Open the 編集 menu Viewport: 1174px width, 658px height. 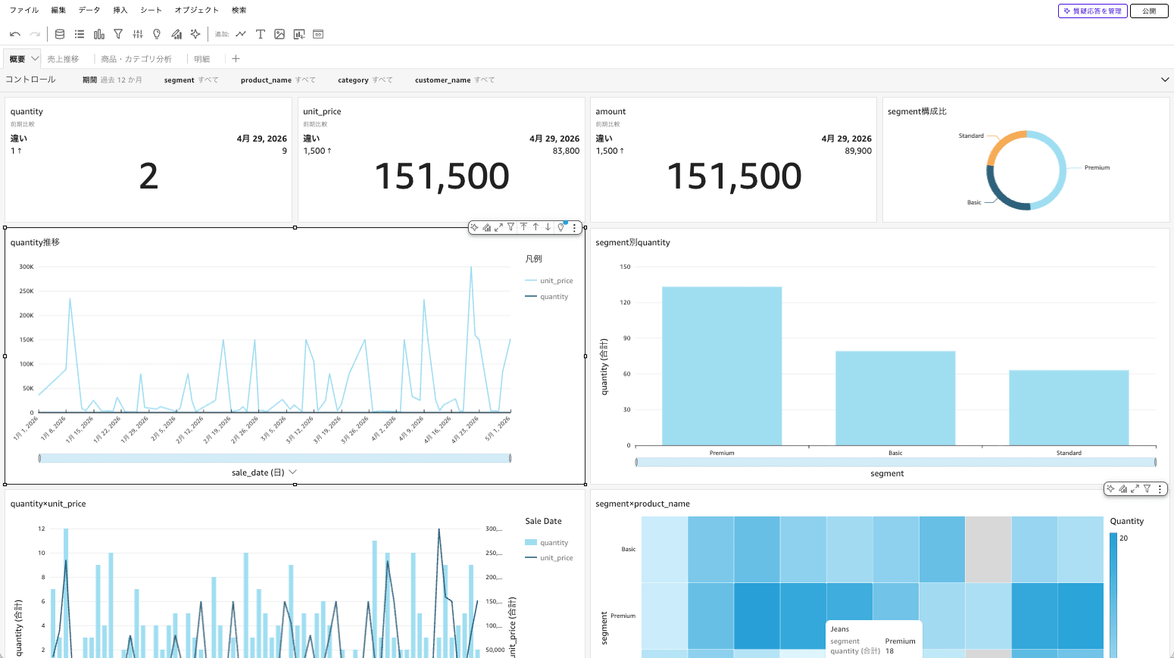(58, 10)
